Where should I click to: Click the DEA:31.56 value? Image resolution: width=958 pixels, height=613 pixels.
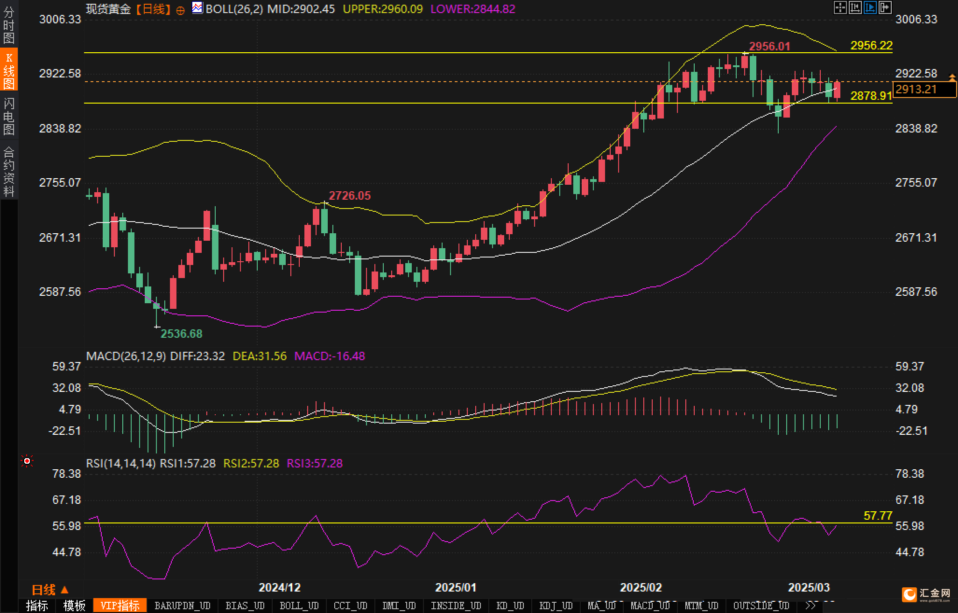tap(260, 356)
